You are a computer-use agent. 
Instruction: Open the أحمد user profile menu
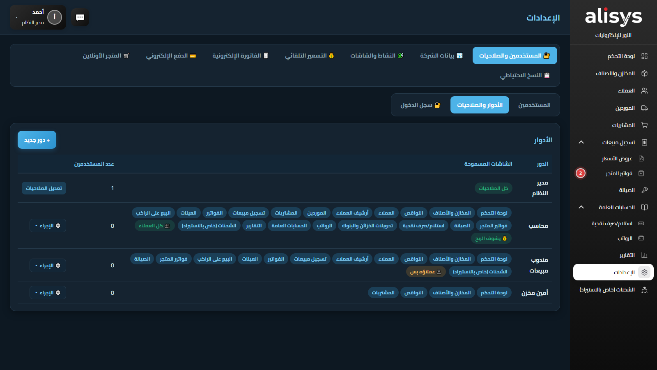point(38,17)
